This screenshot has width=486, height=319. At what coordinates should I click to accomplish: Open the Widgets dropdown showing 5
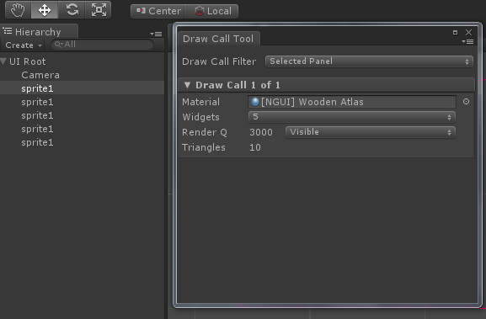[352, 117]
